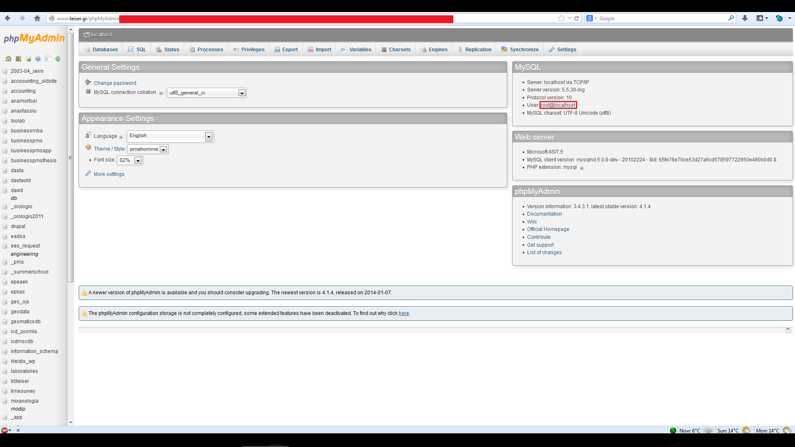The width and height of the screenshot is (795, 447).
Task: Click the SQL documentation pages icon
Action: [48, 59]
